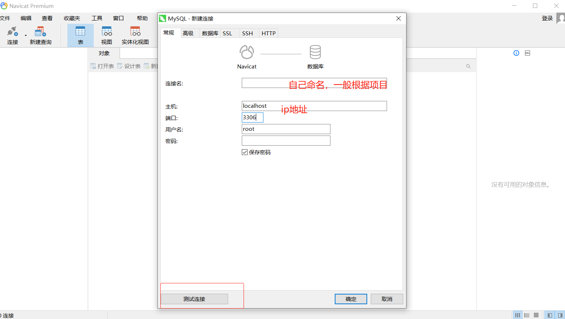Click the 主机 field containing localhost
Image resolution: width=565 pixels, height=319 pixels.
coord(314,106)
